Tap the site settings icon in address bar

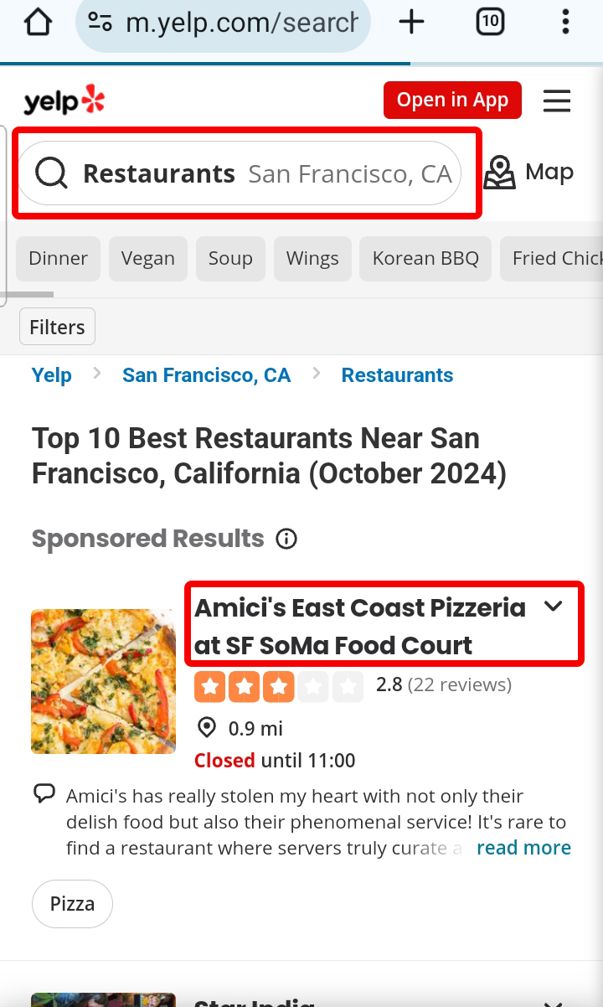[x=100, y=23]
